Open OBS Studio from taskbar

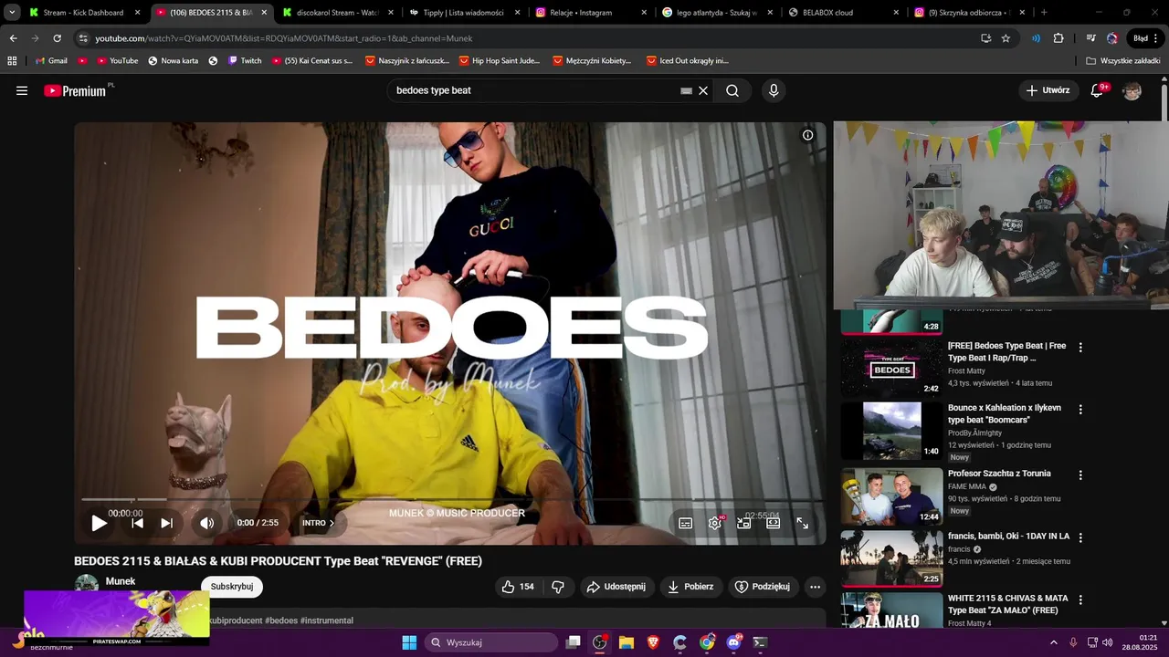(600, 642)
